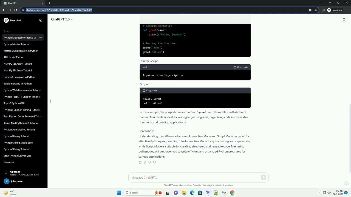351x197 pixels.
Task: Click the new chat compose icon in sidebar
Action: tap(41, 20)
